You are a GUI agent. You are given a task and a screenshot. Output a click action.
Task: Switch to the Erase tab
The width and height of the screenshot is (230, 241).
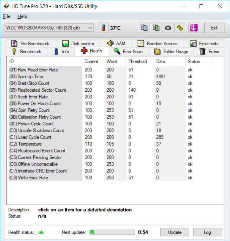tap(209, 51)
